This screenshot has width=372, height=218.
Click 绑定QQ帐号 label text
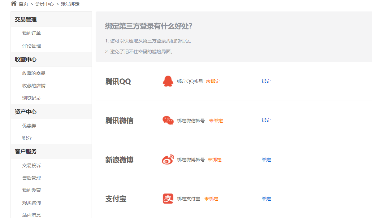190,81
